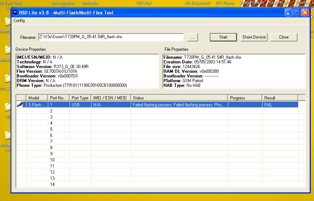Minimize the RSD Lite window
Image resolution: width=314 pixels, height=201 pixels.
288,13
